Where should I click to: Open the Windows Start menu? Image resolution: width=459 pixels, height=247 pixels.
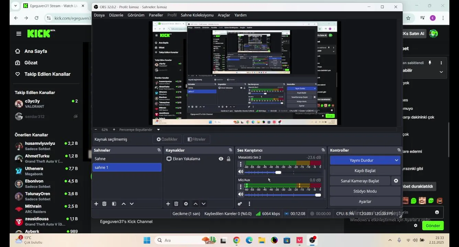tap(147, 240)
